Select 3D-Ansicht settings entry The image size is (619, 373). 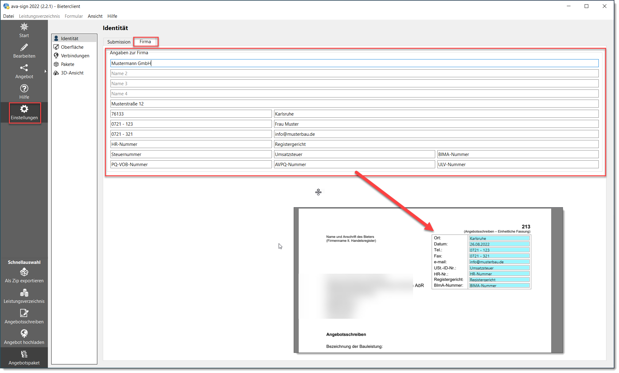pyautogui.click(x=74, y=73)
